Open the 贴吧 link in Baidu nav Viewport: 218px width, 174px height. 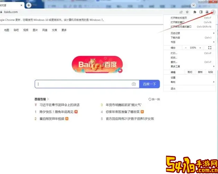16,30
